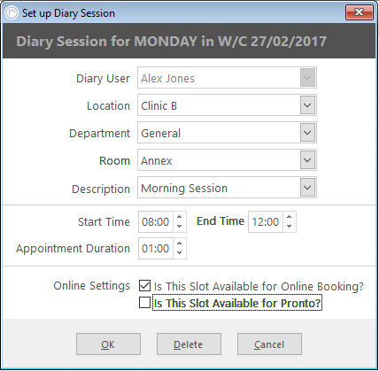
Task: Uncheck Slot Available for Online Booking
Action: point(144,286)
